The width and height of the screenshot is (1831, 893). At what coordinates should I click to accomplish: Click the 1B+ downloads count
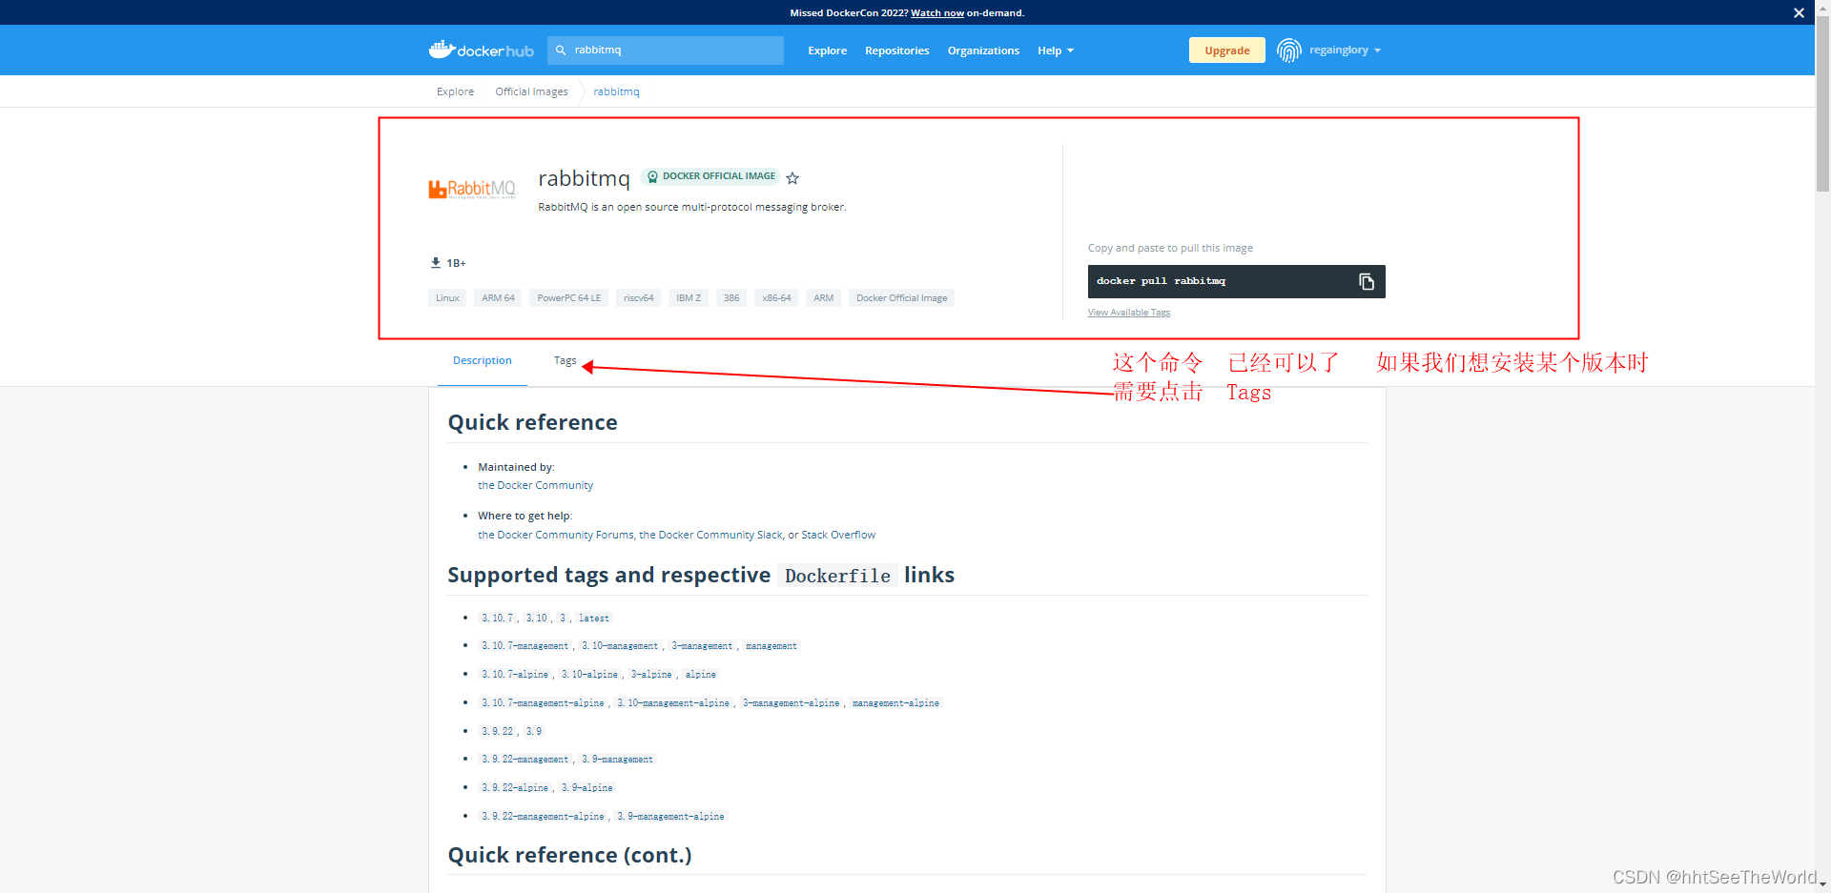click(x=448, y=263)
